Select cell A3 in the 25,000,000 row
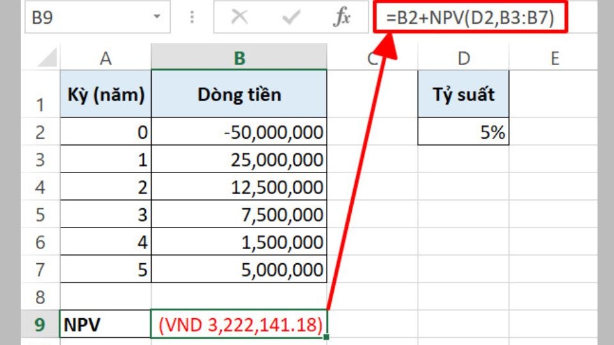 (106, 159)
